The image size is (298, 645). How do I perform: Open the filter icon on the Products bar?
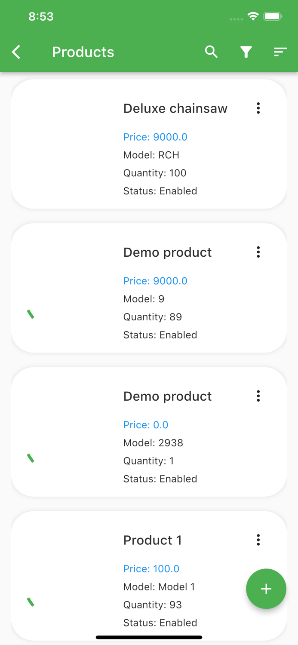click(x=246, y=52)
